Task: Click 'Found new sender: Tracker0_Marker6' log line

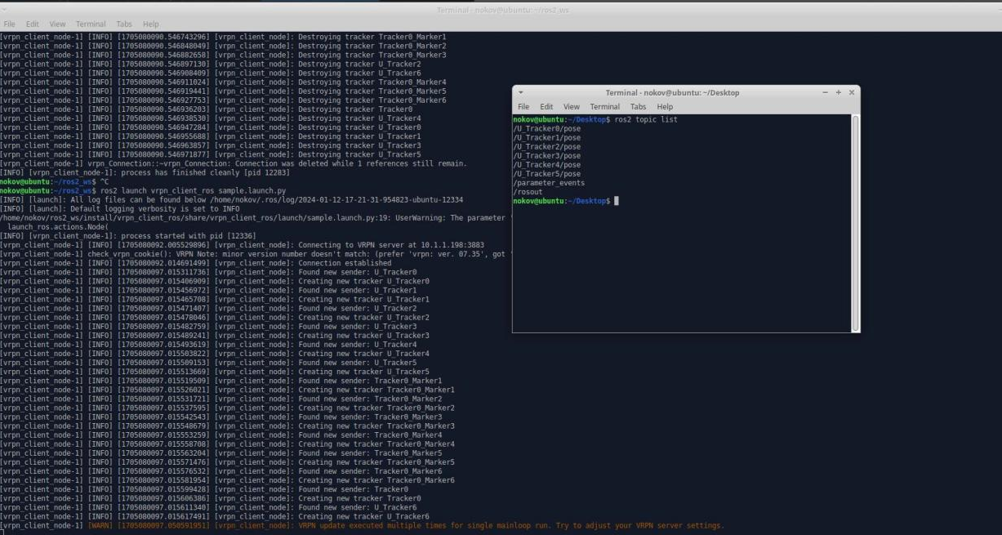Action: 221,470
